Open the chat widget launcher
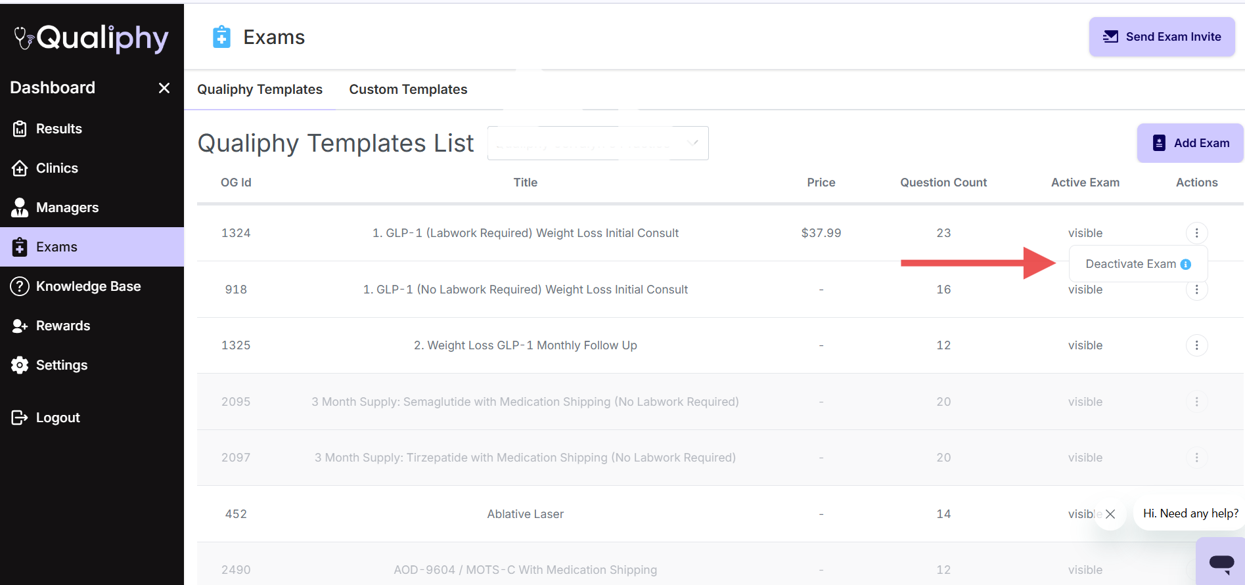The image size is (1245, 585). coord(1221,562)
